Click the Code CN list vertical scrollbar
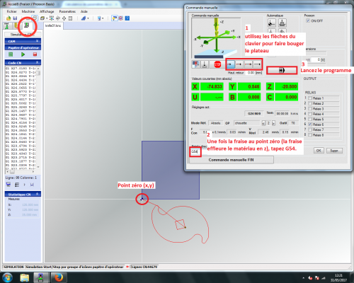The height and width of the screenshot is (283, 354). (38, 117)
